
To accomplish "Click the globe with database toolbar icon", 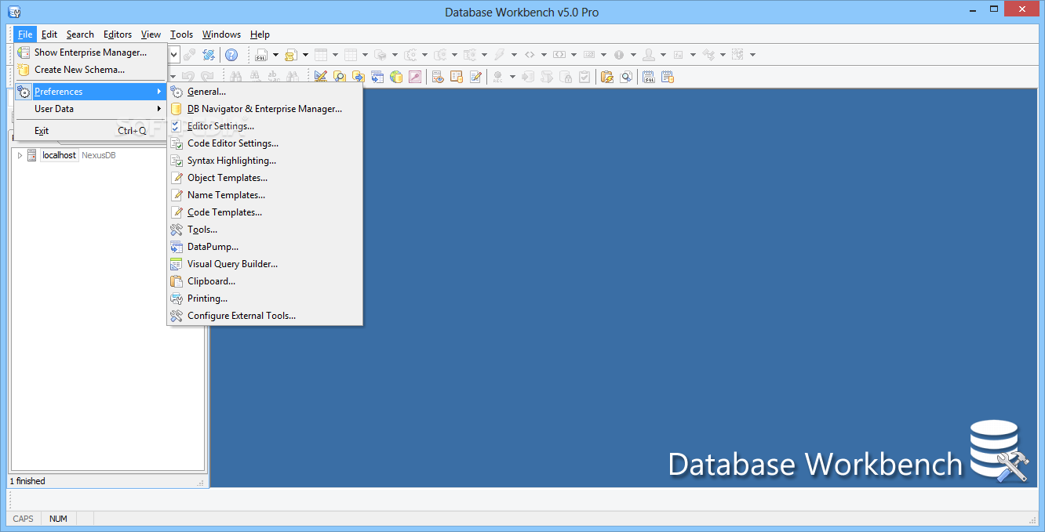I will click(x=396, y=77).
